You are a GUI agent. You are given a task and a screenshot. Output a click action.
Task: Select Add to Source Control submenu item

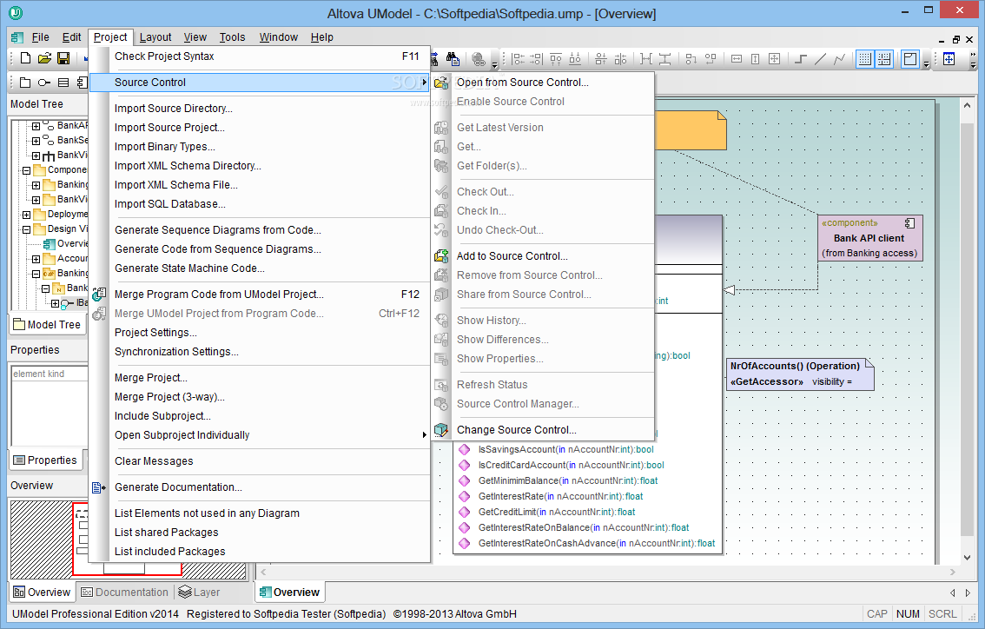tap(543, 255)
